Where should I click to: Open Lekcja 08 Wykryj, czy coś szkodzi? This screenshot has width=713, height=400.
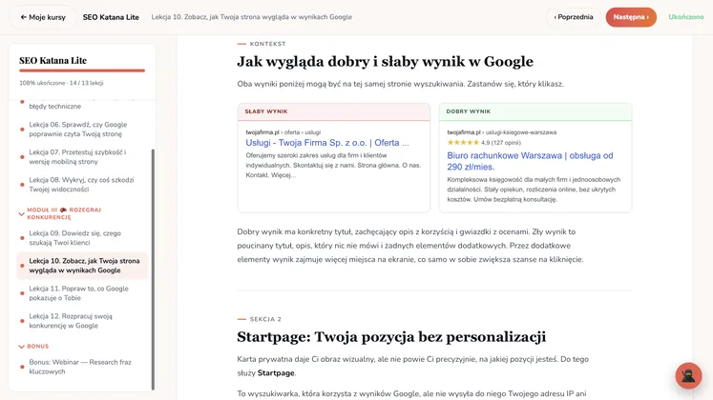(x=81, y=185)
